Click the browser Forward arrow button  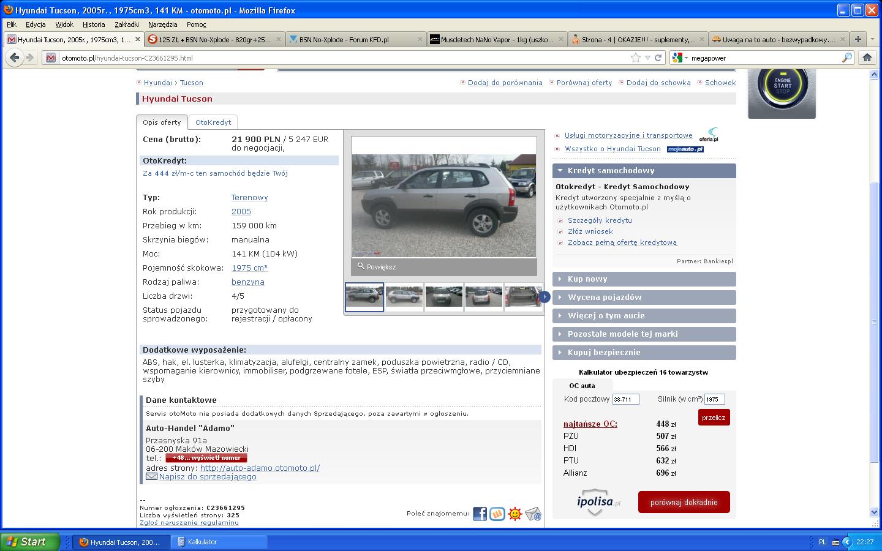pyautogui.click(x=29, y=58)
